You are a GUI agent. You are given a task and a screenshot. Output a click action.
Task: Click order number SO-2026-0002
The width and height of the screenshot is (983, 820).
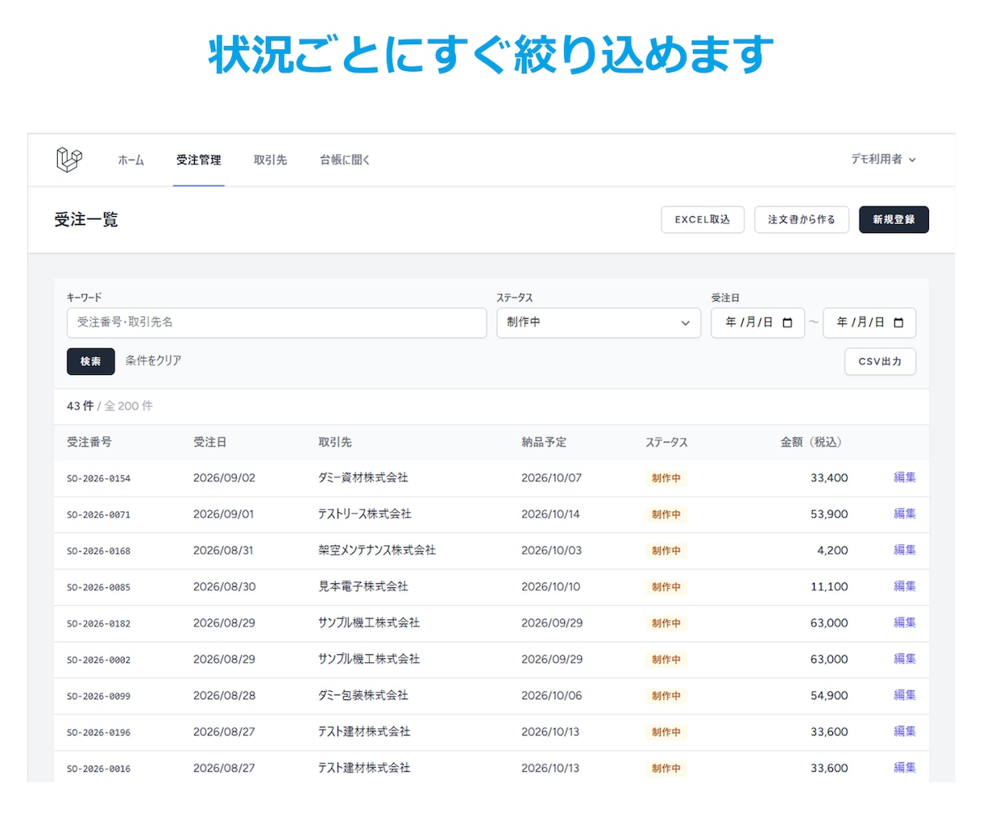98,660
